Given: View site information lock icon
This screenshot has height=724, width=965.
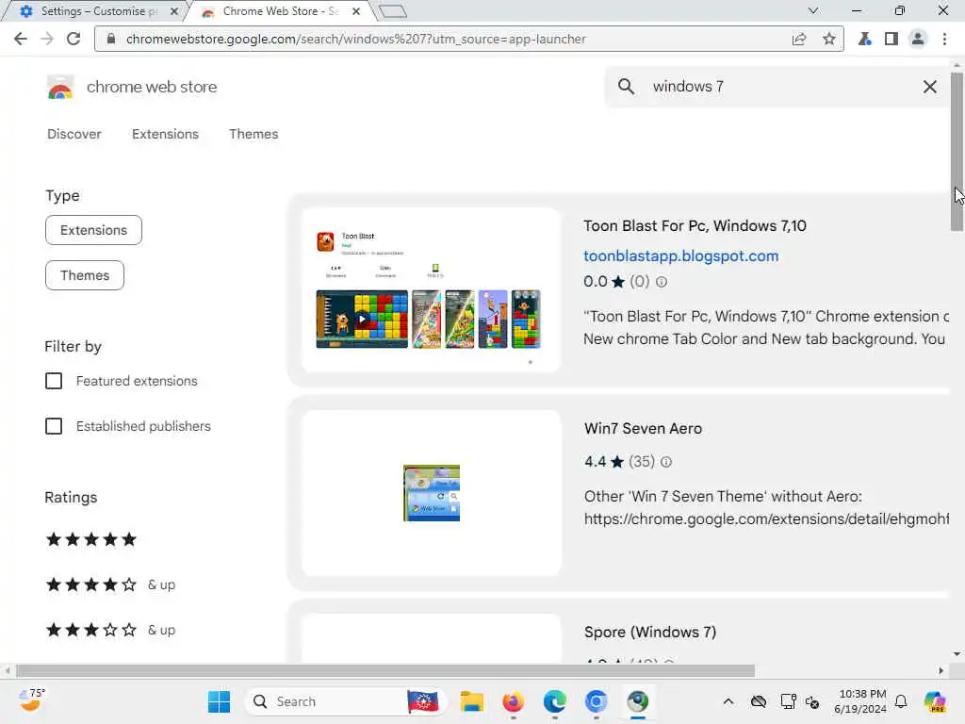Looking at the screenshot, I should point(111,39).
